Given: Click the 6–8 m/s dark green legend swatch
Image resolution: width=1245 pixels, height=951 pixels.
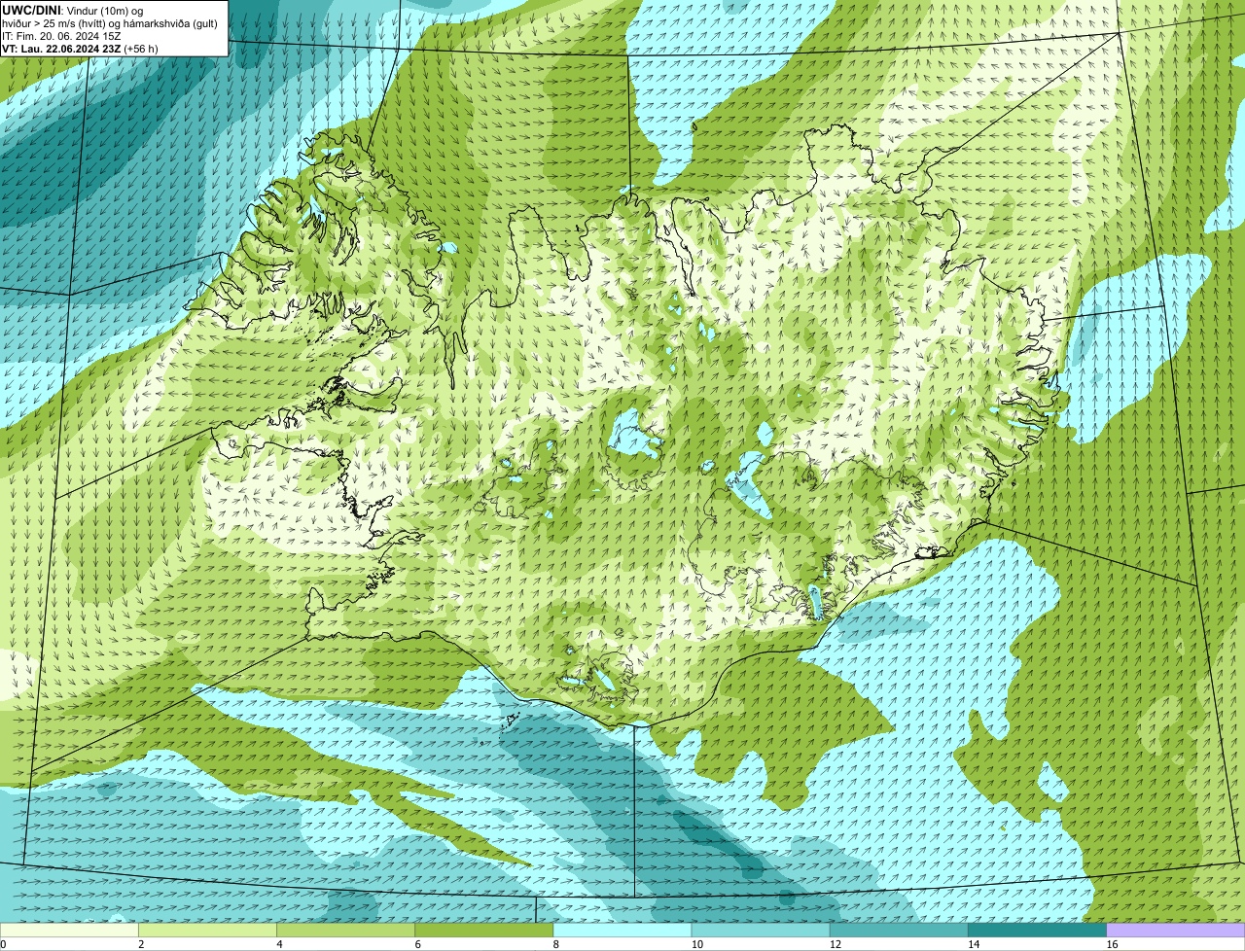Looking at the screenshot, I should pyautogui.click(x=484, y=930).
